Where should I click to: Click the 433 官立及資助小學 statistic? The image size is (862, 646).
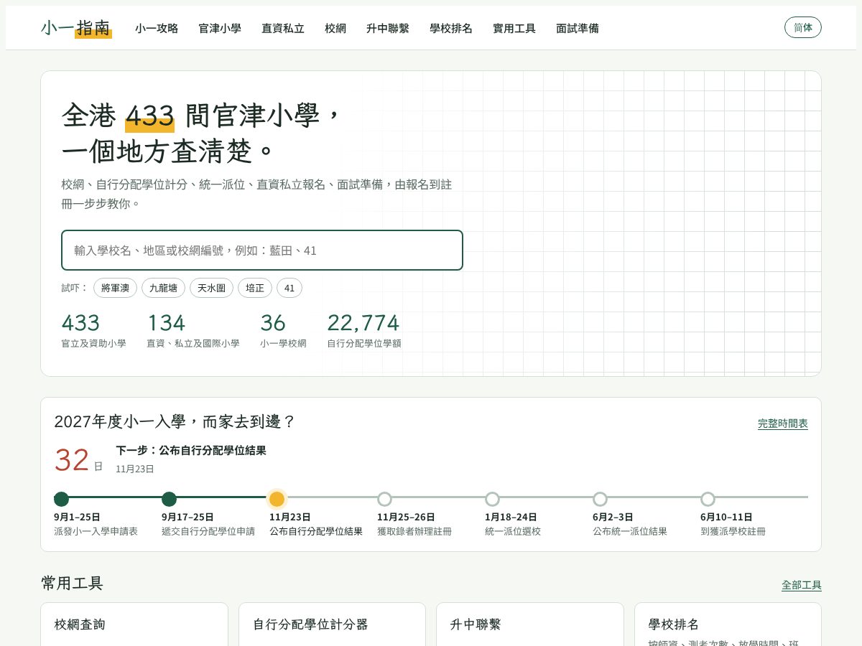[x=93, y=330]
